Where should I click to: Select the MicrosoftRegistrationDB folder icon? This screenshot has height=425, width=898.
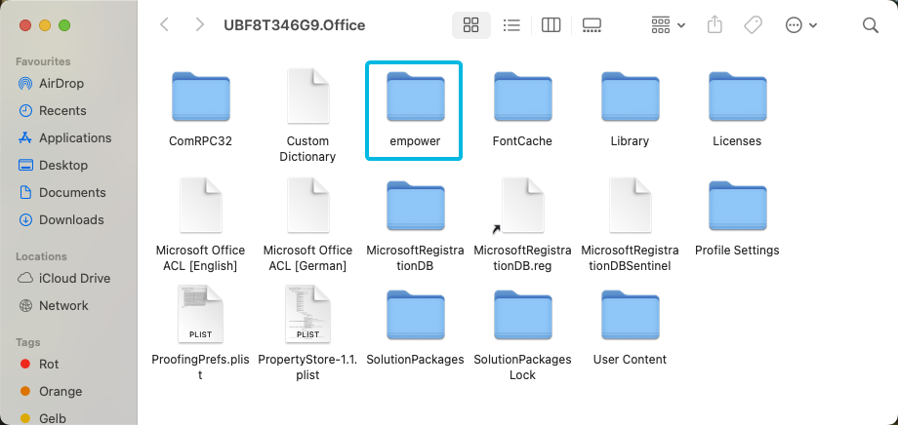click(x=415, y=206)
